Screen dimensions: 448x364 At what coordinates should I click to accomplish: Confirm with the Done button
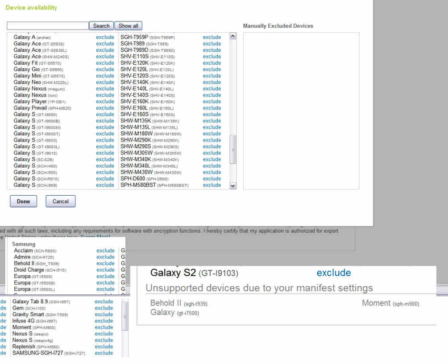[x=24, y=201]
